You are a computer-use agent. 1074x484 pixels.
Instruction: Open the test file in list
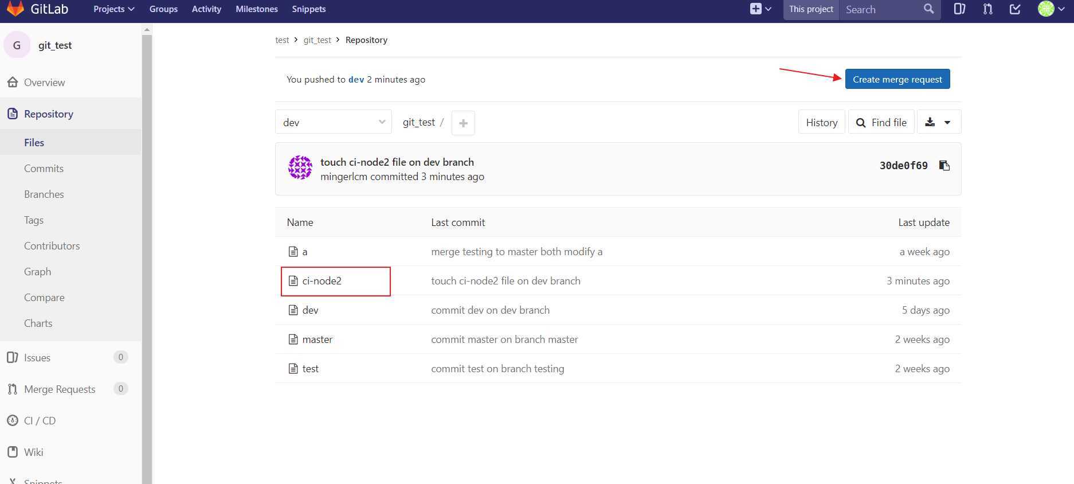311,368
